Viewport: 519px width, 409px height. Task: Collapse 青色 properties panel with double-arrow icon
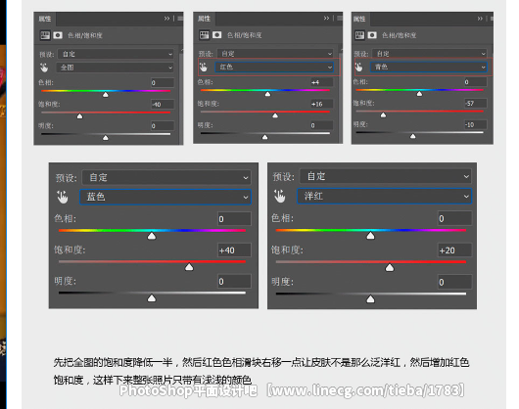tap(480, 19)
